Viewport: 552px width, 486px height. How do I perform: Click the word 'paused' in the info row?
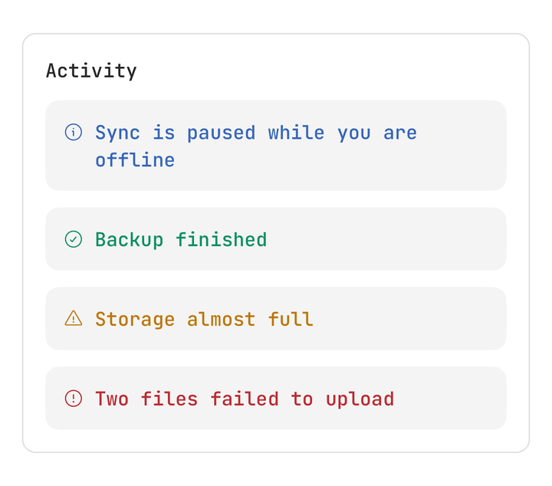tap(221, 133)
